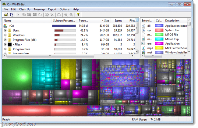
Task: Click the Expand/play arrow toolbar icon
Action: [18, 15]
